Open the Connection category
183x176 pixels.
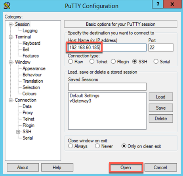click(26, 100)
